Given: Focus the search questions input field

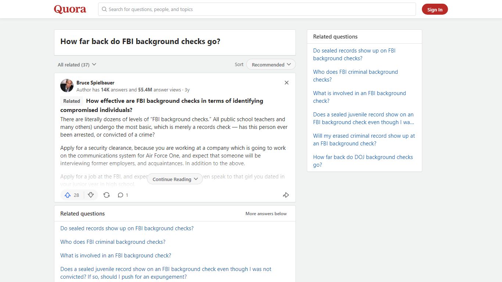Looking at the screenshot, I should (x=257, y=9).
